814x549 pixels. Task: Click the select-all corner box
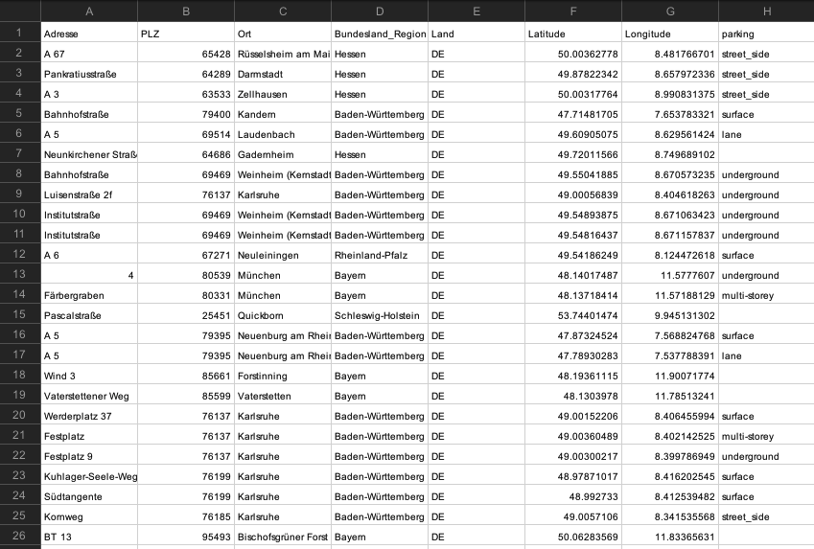click(20, 11)
